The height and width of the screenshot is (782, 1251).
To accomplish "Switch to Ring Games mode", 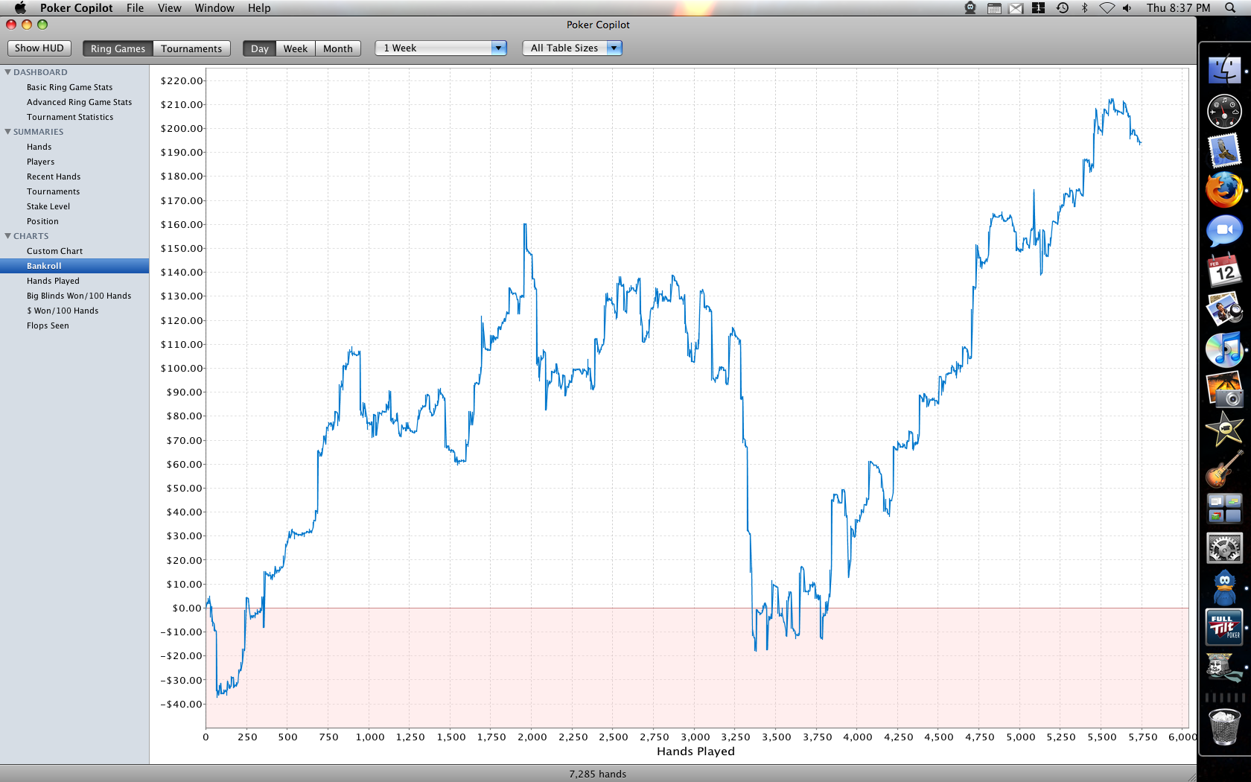I will pos(118,48).
